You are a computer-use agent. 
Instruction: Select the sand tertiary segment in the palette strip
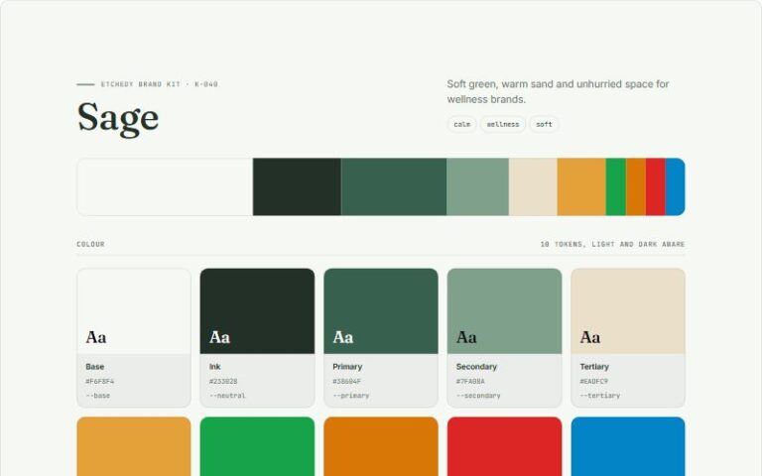tap(533, 186)
